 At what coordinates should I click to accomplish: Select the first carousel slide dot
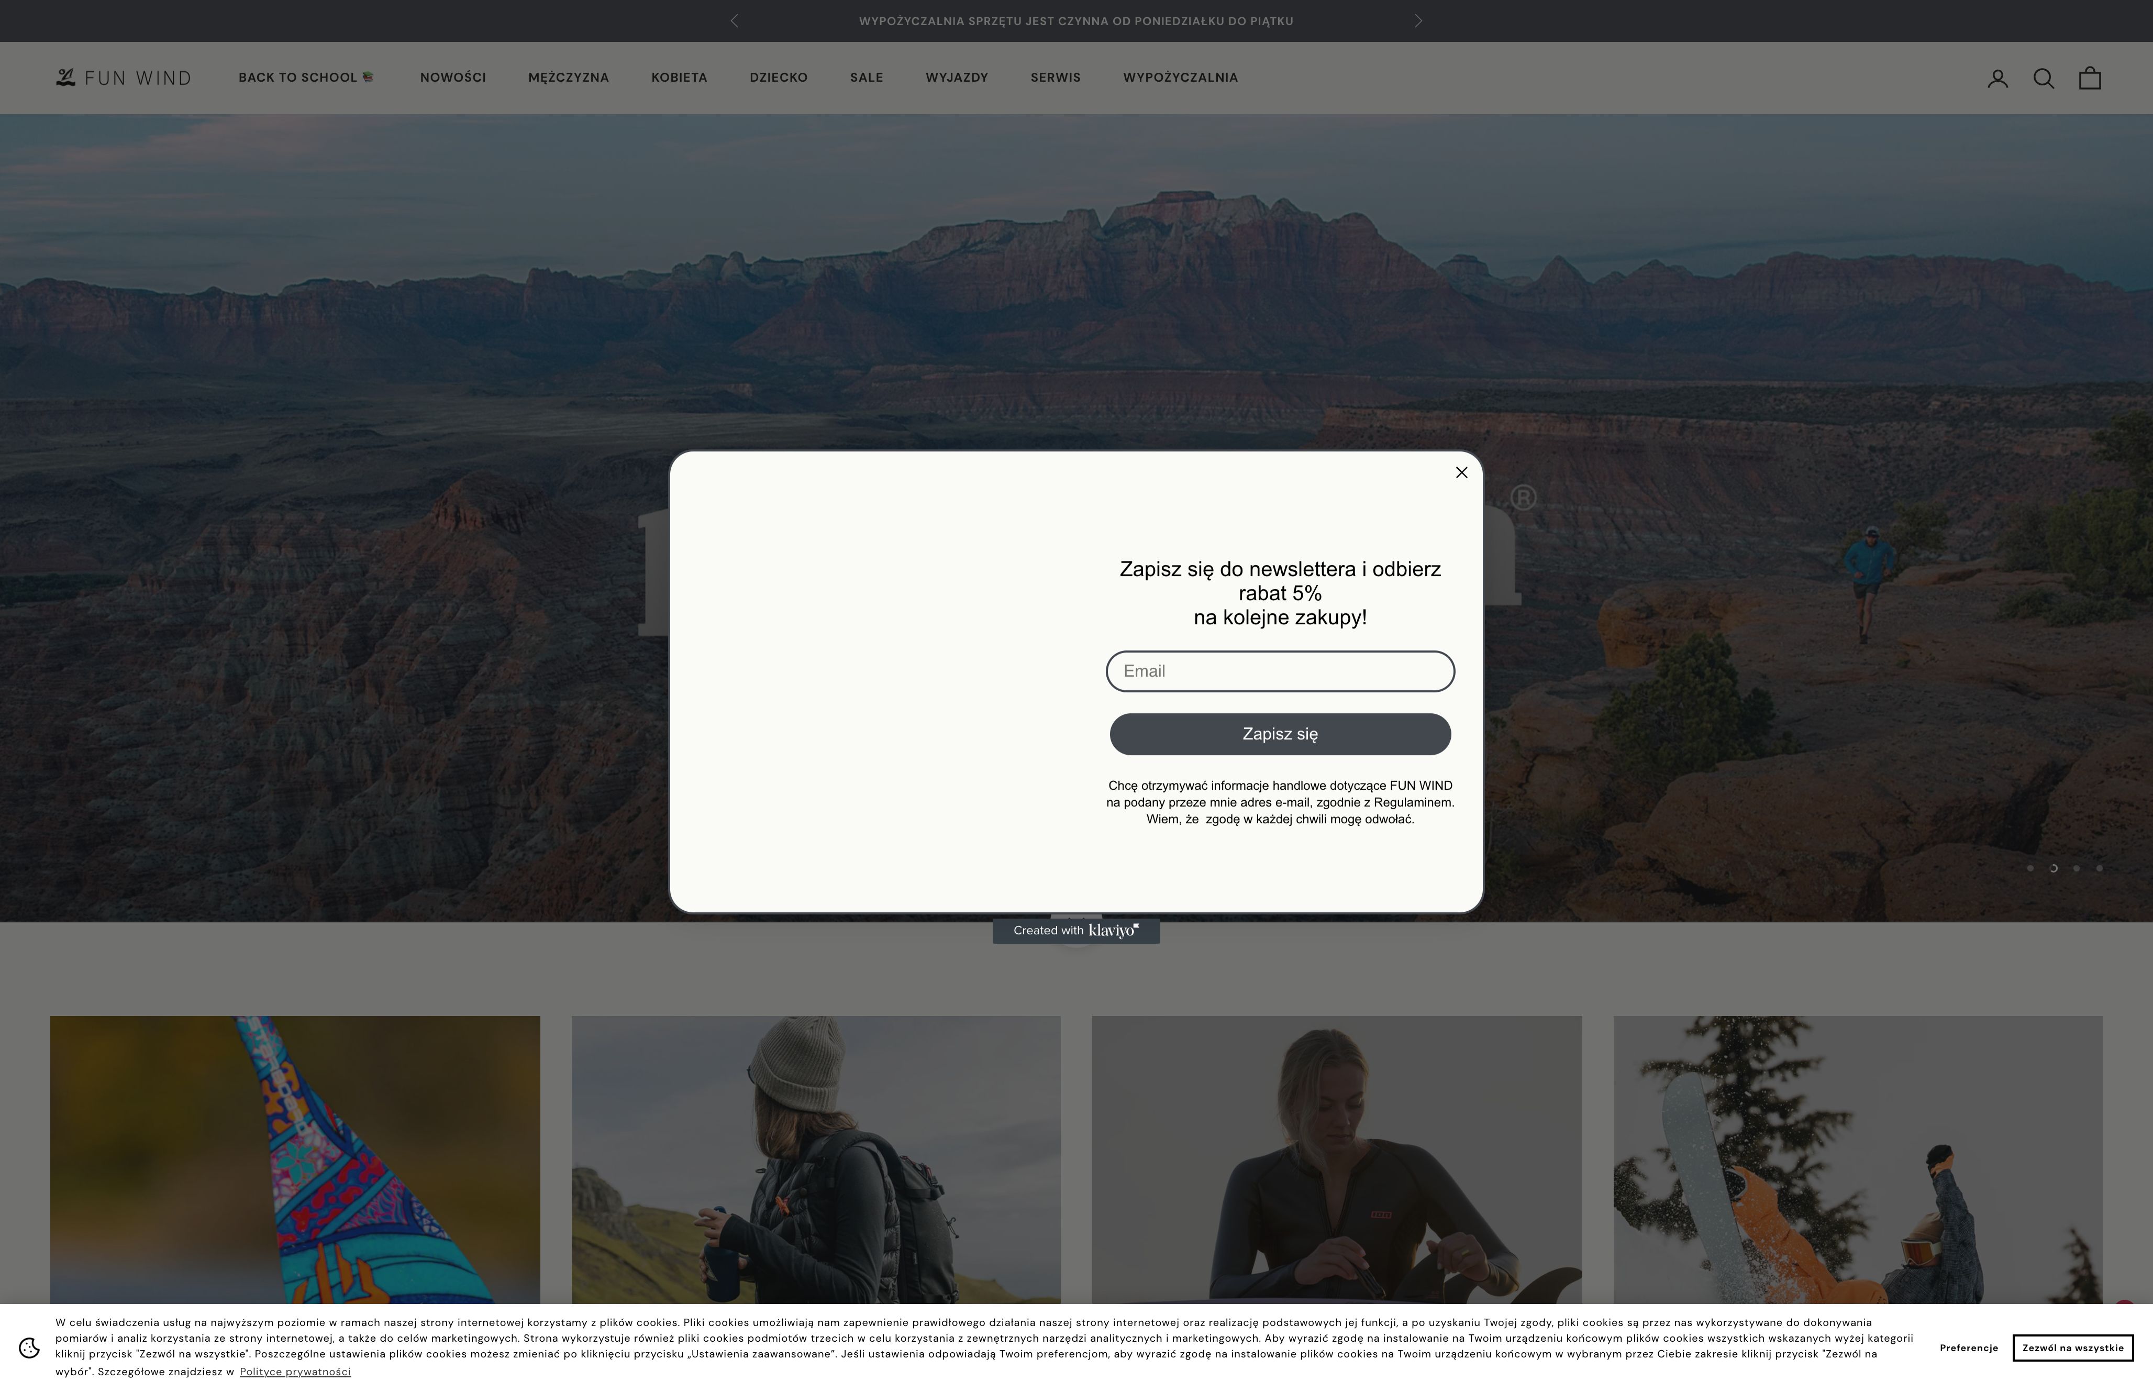click(x=2032, y=868)
